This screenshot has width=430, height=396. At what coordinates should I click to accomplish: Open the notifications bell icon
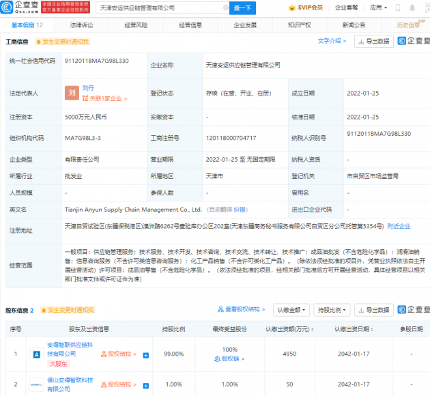(x=412, y=8)
